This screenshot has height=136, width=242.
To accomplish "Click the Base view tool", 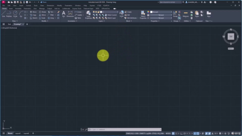I will pyautogui.click(x=209, y=14).
